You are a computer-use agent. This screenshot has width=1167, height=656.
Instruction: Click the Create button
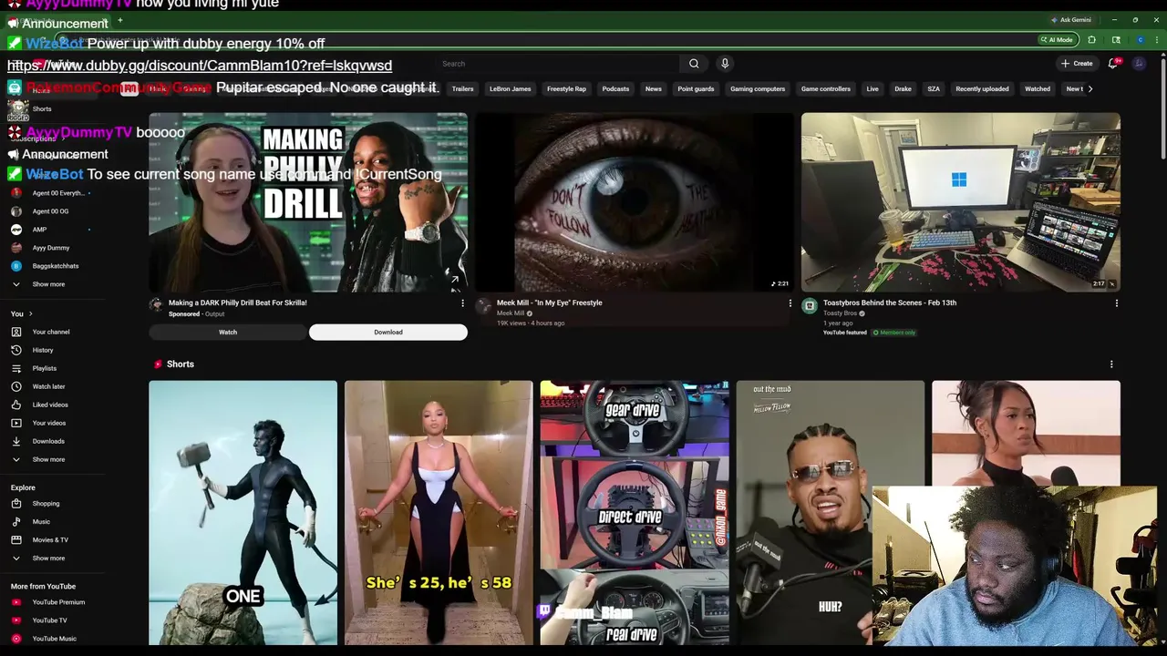point(1077,64)
